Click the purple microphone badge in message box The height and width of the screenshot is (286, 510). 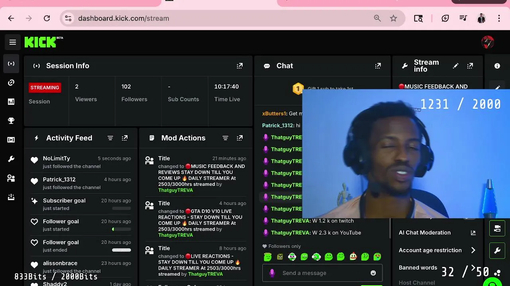coord(272,273)
